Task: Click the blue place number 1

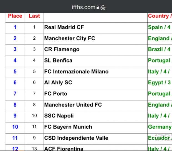Action: tap(15, 27)
